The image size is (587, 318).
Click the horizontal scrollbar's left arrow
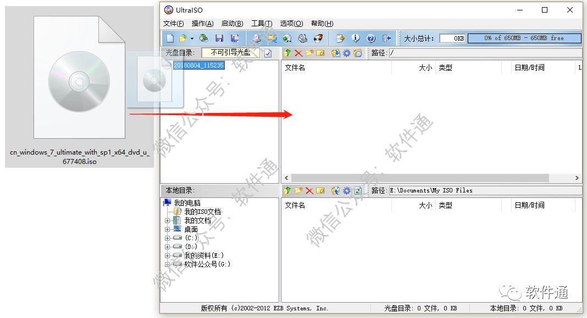286,178
